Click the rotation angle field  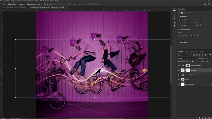pyautogui.click(x=185, y=25)
